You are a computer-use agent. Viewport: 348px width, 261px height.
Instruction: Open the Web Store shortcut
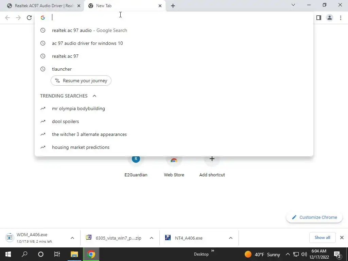click(x=174, y=167)
